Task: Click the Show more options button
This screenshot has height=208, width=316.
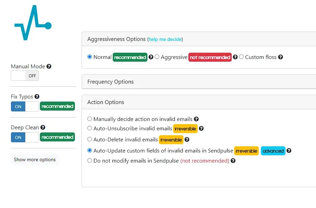Action: pyautogui.click(x=35, y=159)
